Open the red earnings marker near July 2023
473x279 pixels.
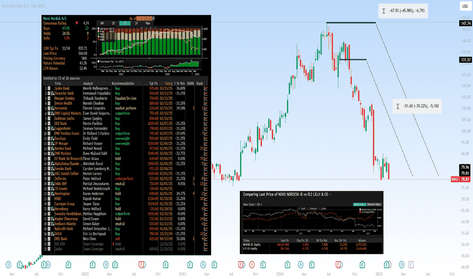pyautogui.click(x=241, y=265)
